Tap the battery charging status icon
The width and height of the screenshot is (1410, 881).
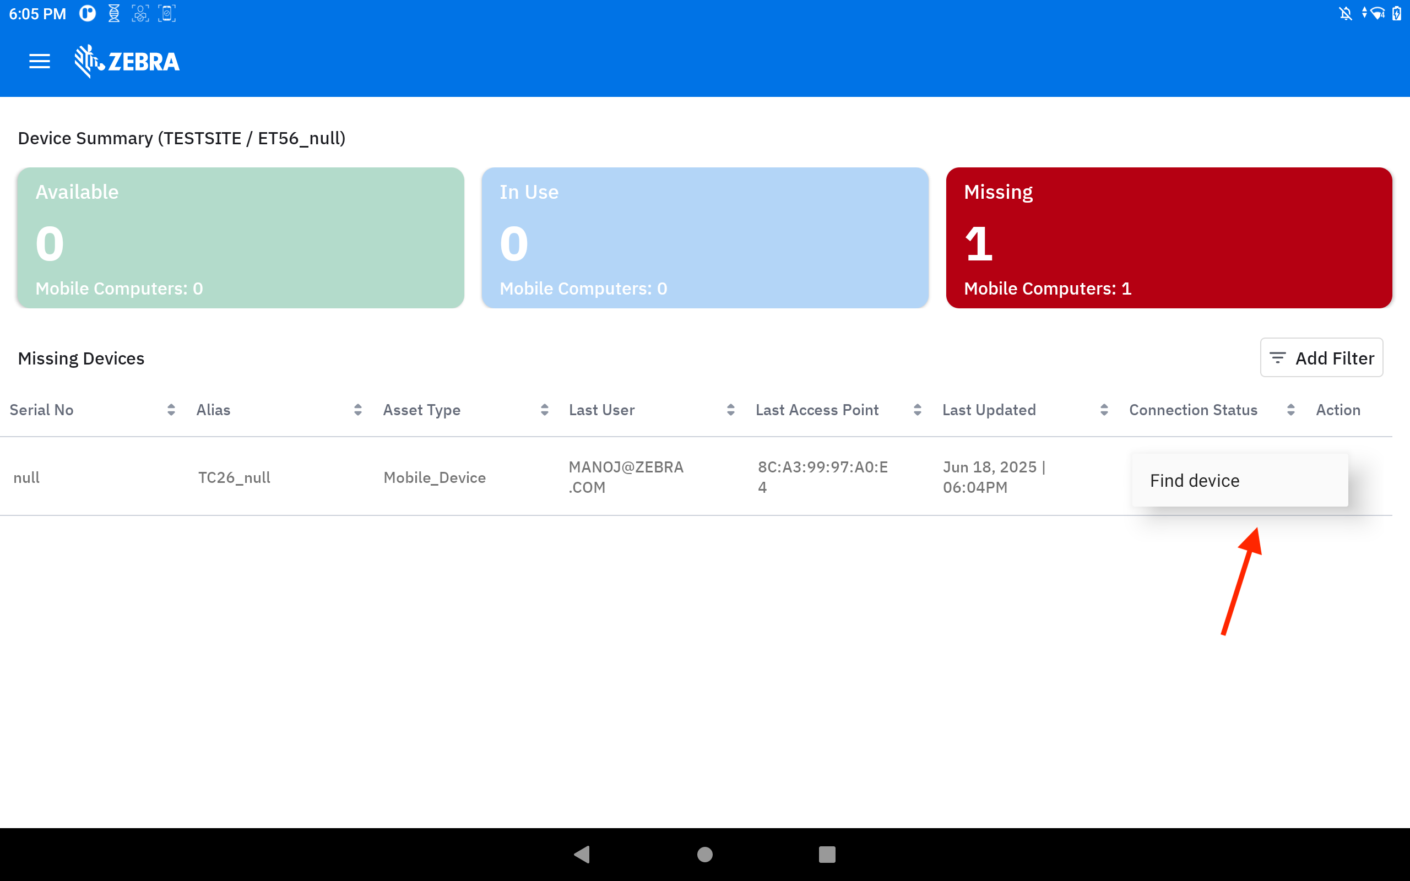coord(1397,13)
